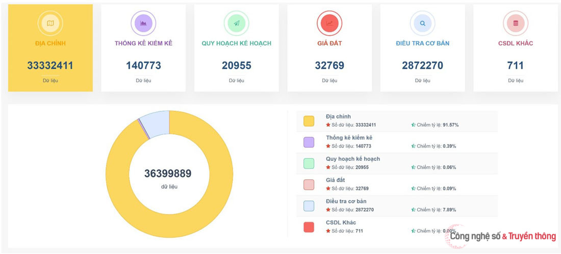This screenshot has height=254, width=561.
Task: Toggle the purple Thống kê kiểm kê legend swatch
Action: (309, 142)
